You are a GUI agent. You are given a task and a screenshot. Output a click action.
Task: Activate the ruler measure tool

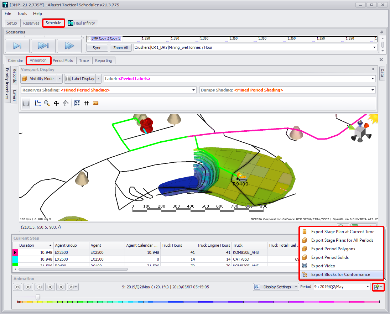[95, 103]
